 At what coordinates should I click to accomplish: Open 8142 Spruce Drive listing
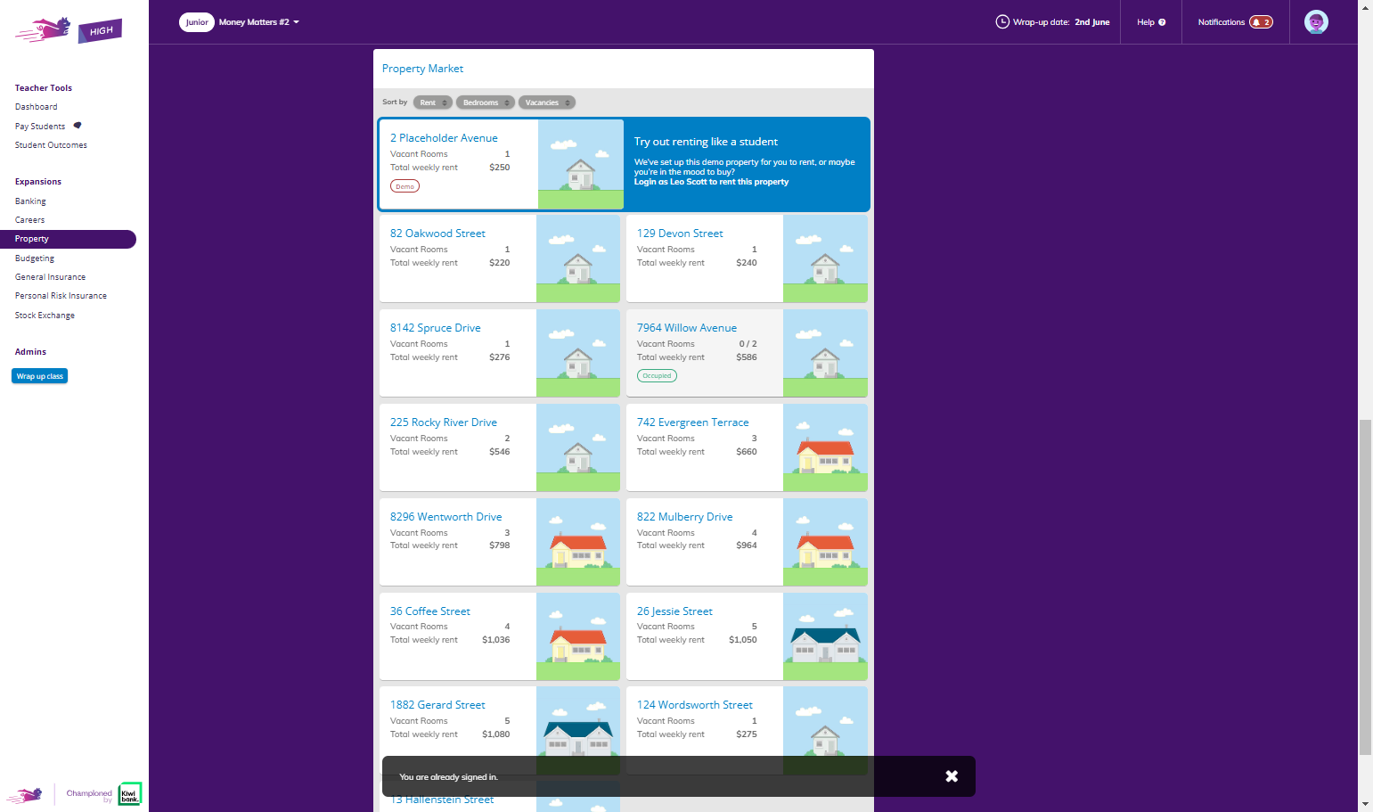click(435, 328)
